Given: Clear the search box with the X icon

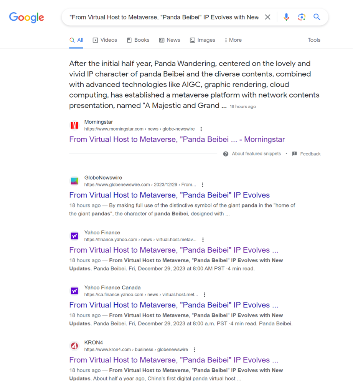Looking at the screenshot, I should pos(267,17).
